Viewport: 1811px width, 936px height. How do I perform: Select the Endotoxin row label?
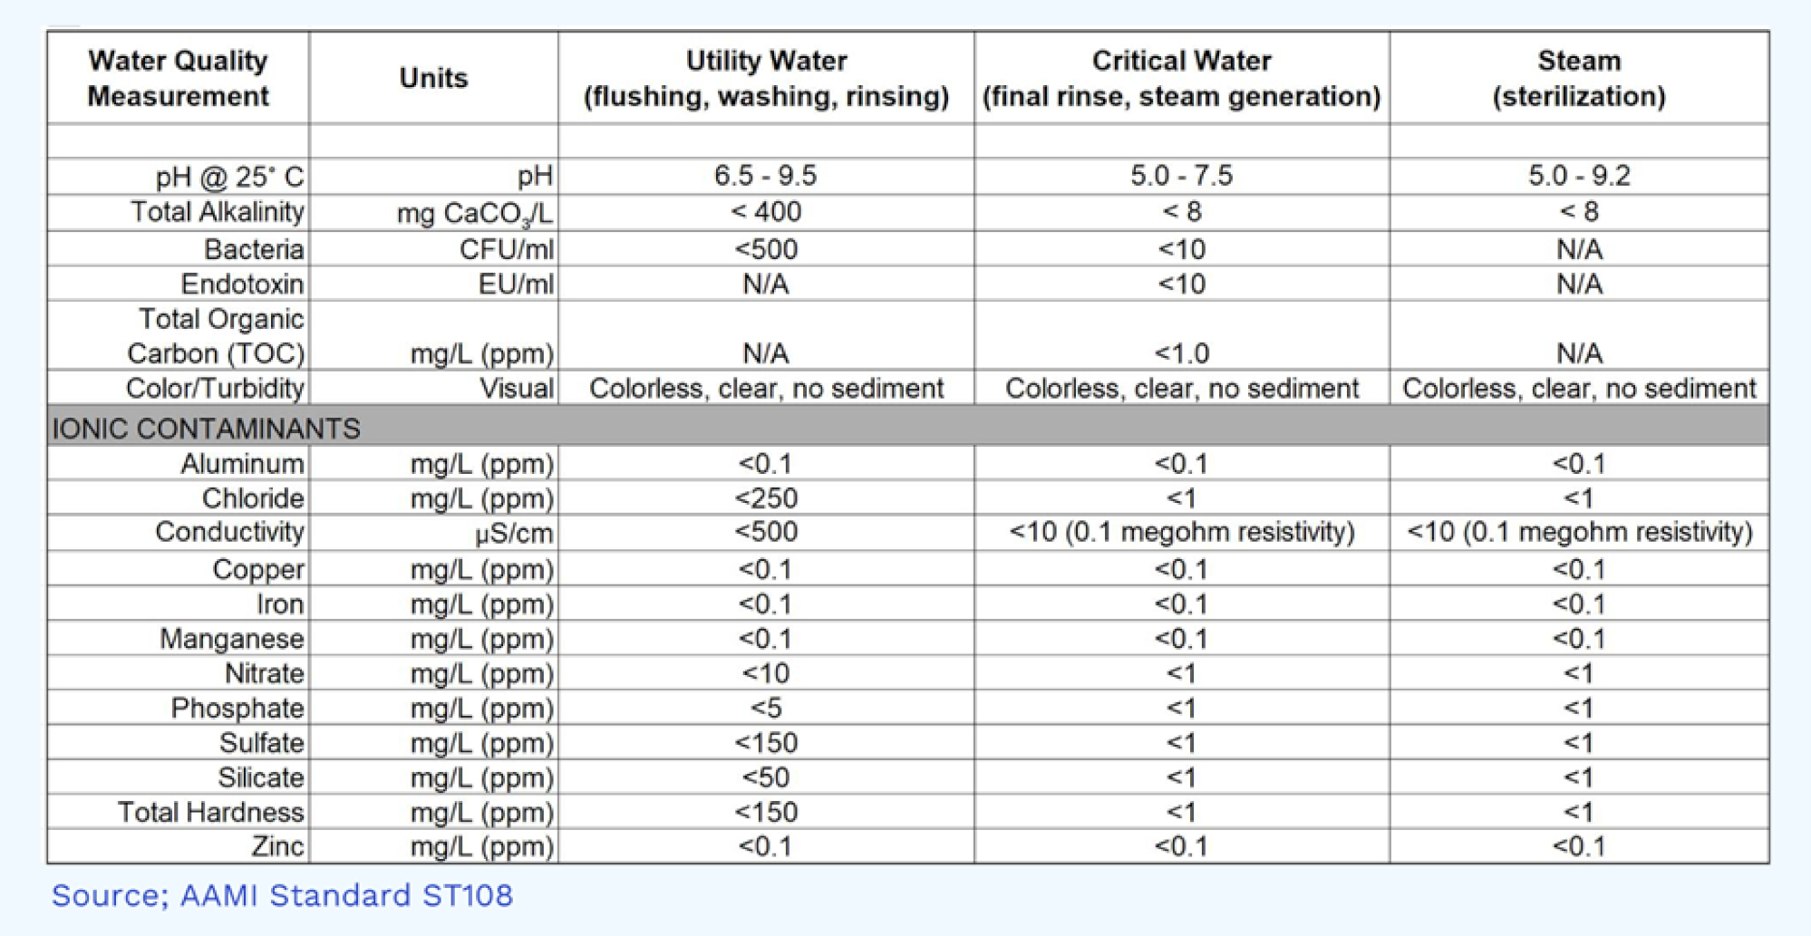(242, 285)
